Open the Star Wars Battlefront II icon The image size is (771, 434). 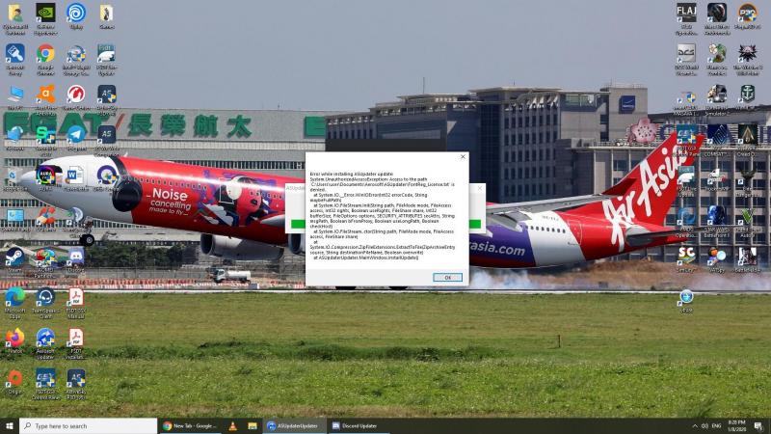coord(716,222)
